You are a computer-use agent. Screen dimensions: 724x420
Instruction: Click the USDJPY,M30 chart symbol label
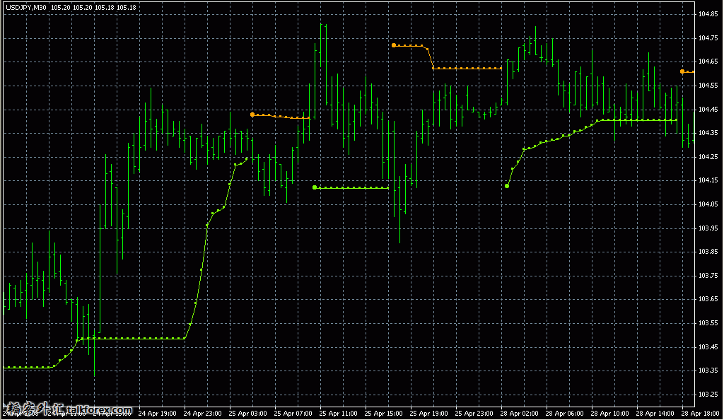click(x=26, y=7)
